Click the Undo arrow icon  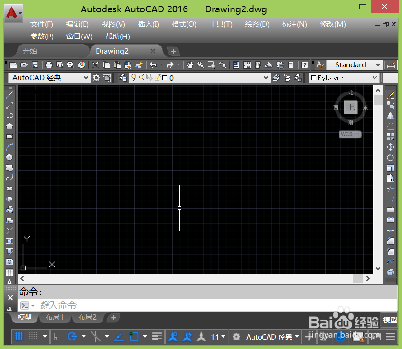(153, 65)
